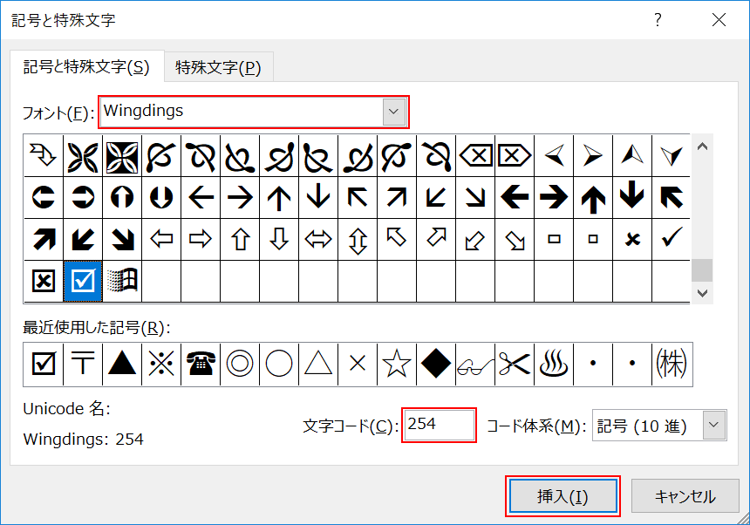Select the right arrow in black circle symbol
This screenshot has height=525, width=750.
(x=83, y=197)
